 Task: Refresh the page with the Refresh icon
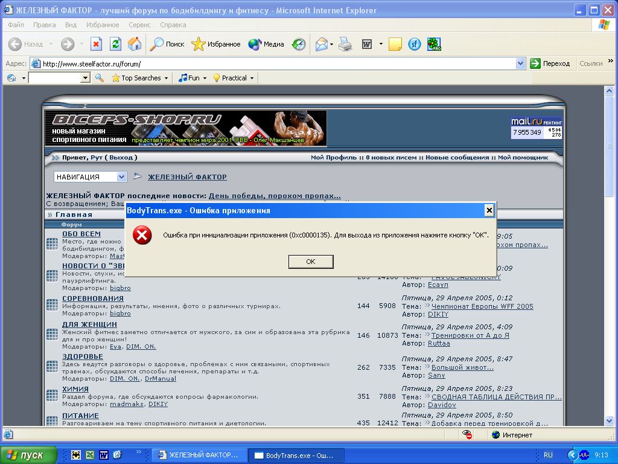[115, 44]
